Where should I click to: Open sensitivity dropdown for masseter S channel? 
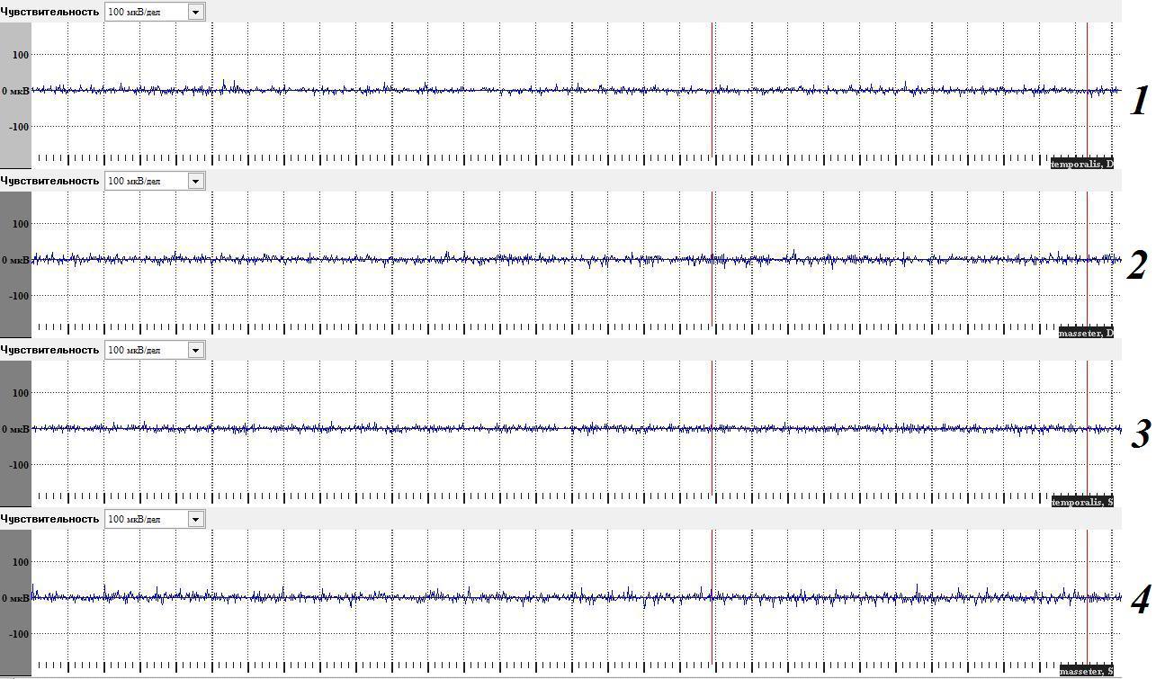click(x=195, y=519)
